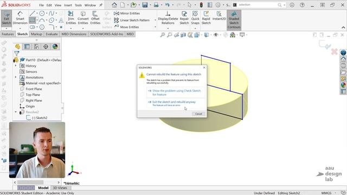This screenshot has height=195, width=347.
Task: Toggle Shaded Sketch Contours
Action: click(234, 20)
